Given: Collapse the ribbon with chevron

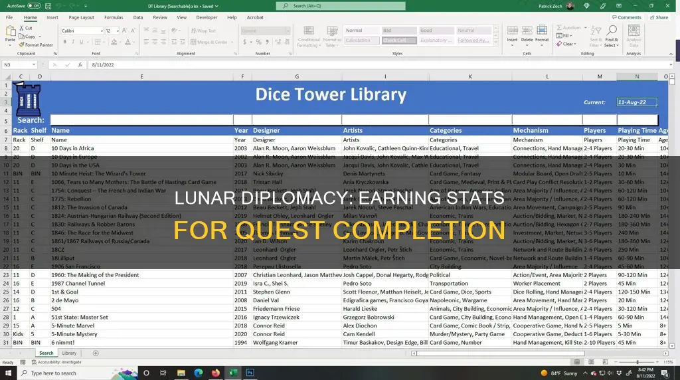Looking at the screenshot, I should pyautogui.click(x=671, y=54).
